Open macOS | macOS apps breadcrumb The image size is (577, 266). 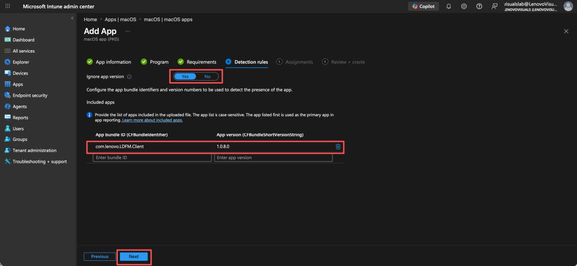click(x=168, y=20)
